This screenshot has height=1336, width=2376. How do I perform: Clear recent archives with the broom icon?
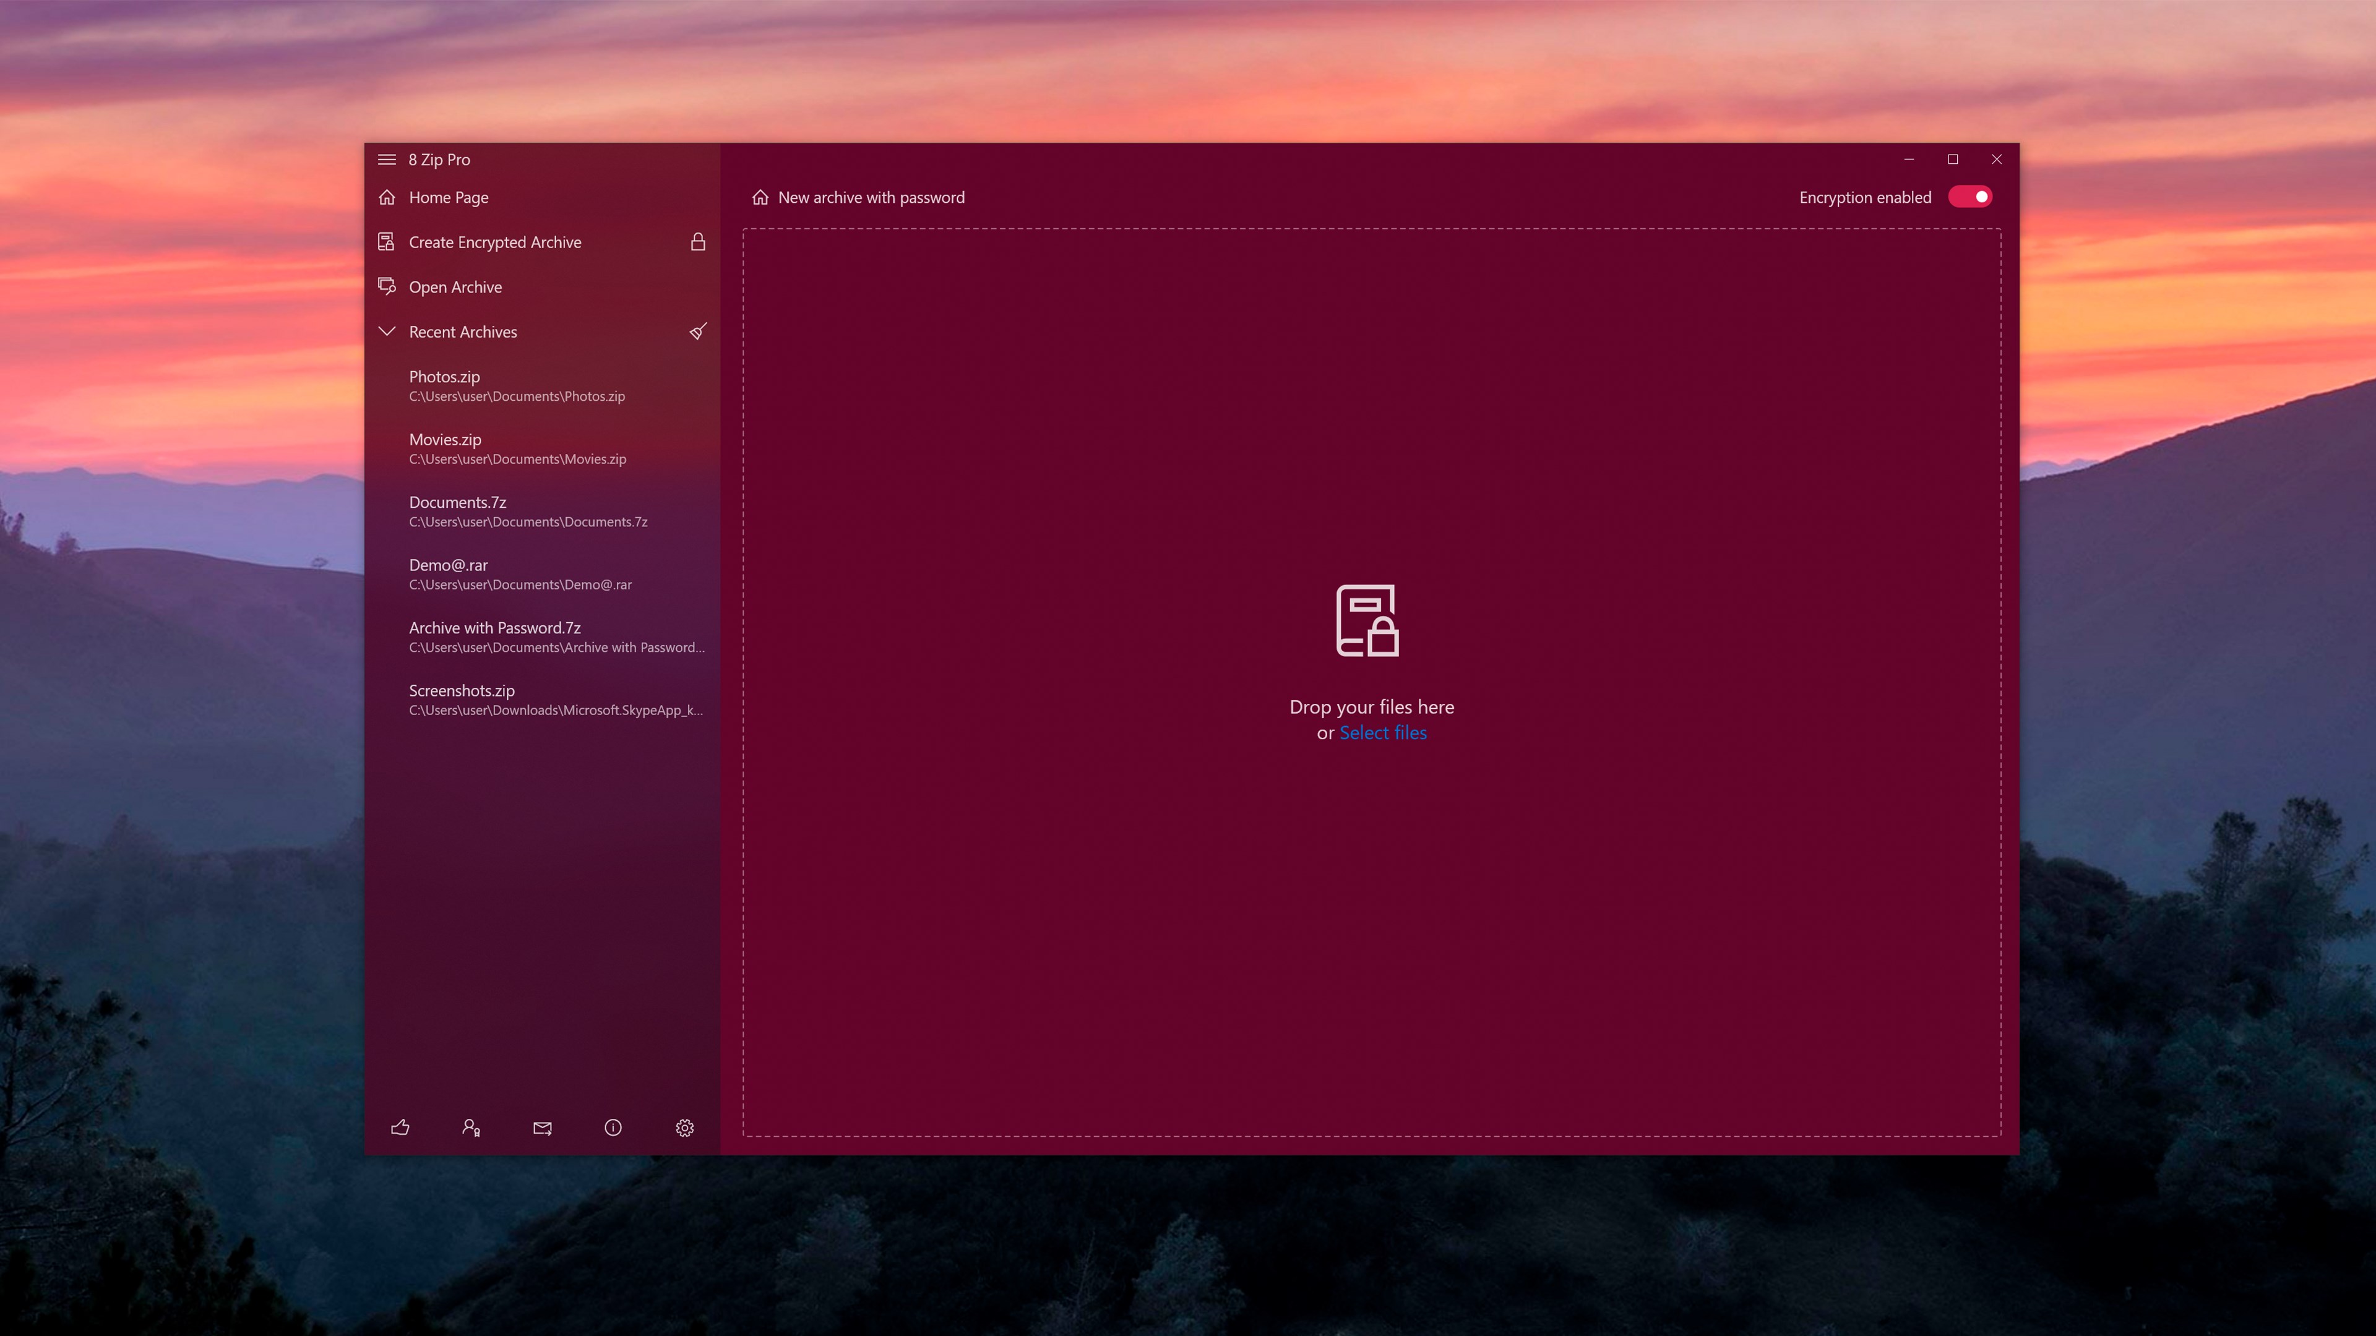(697, 331)
